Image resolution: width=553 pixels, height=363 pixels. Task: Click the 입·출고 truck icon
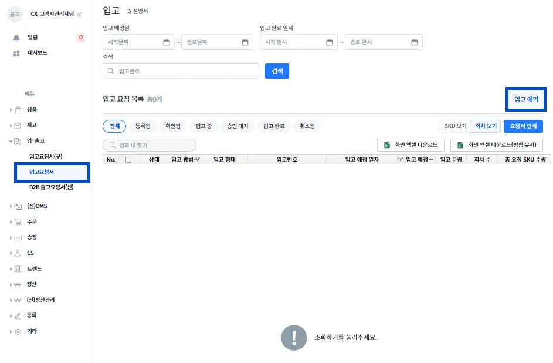(18, 141)
